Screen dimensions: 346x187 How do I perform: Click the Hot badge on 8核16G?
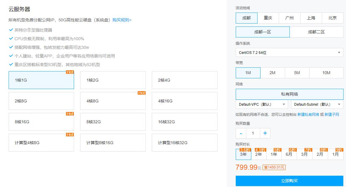[70, 114]
